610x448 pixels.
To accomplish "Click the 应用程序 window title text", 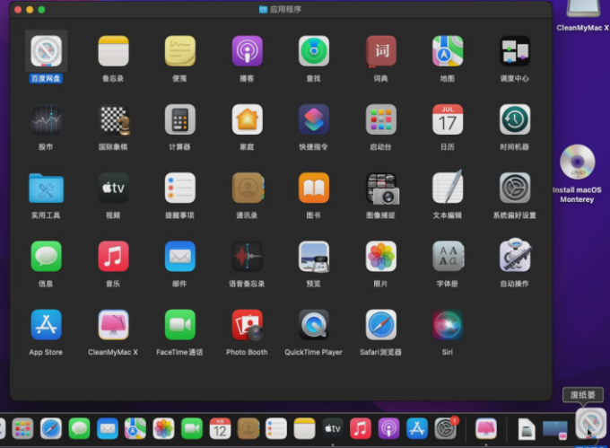I will (x=285, y=9).
